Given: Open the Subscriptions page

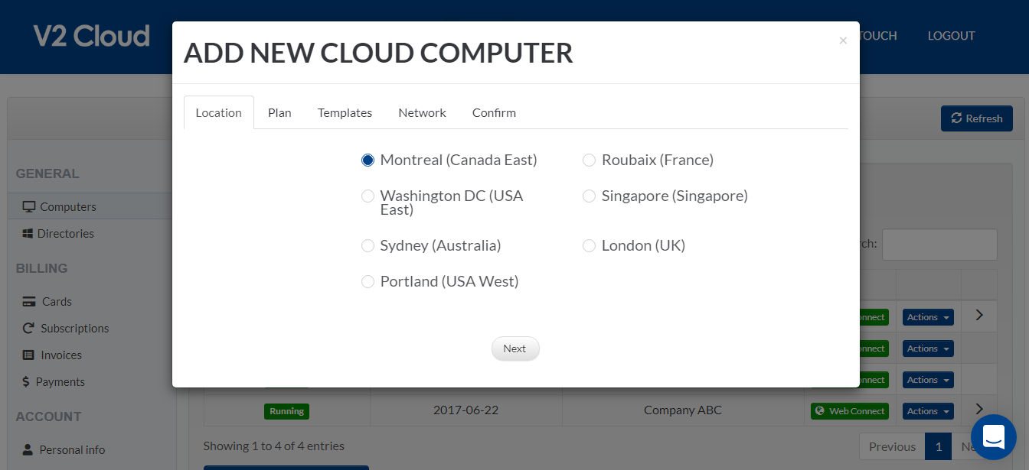Looking at the screenshot, I should click(73, 328).
